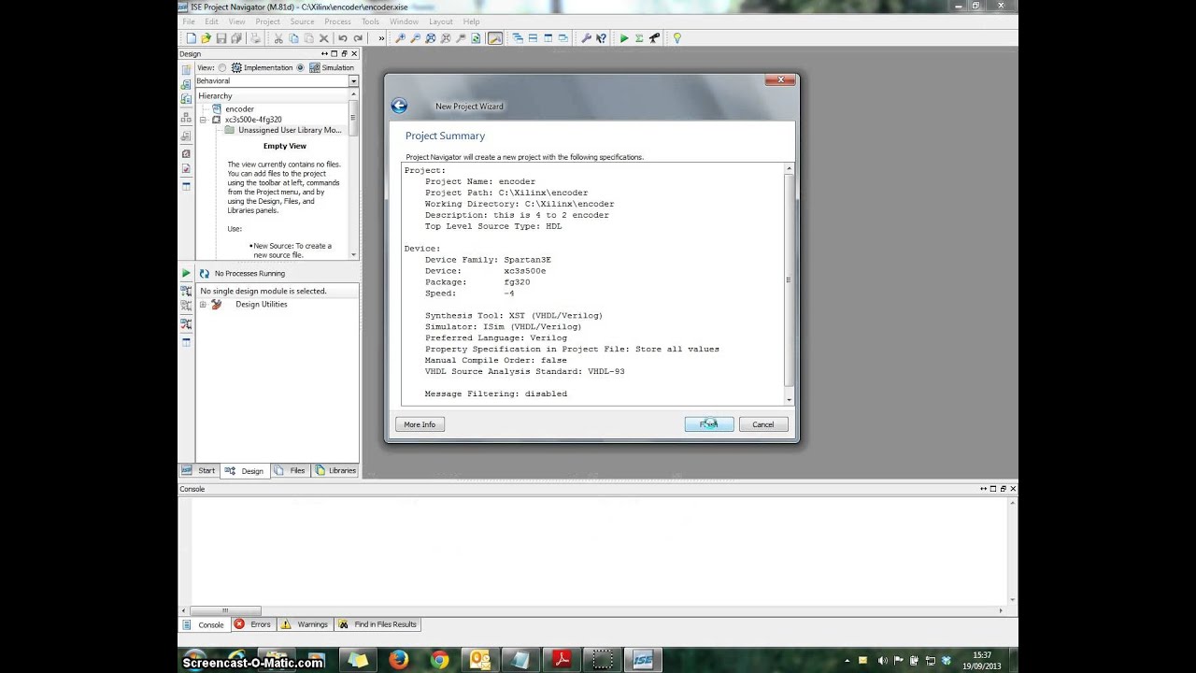Close the Design panel with X

(x=354, y=54)
